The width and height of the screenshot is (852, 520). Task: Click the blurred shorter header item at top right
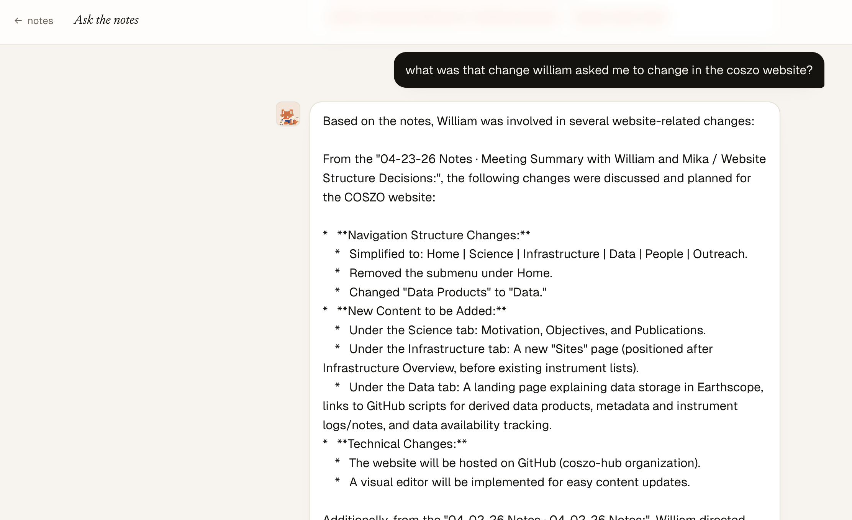[622, 17]
